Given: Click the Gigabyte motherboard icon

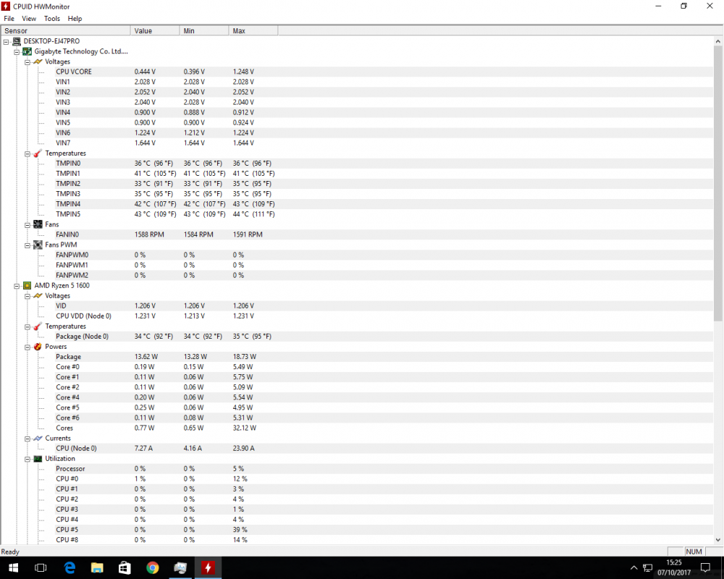Looking at the screenshot, I should (28, 51).
